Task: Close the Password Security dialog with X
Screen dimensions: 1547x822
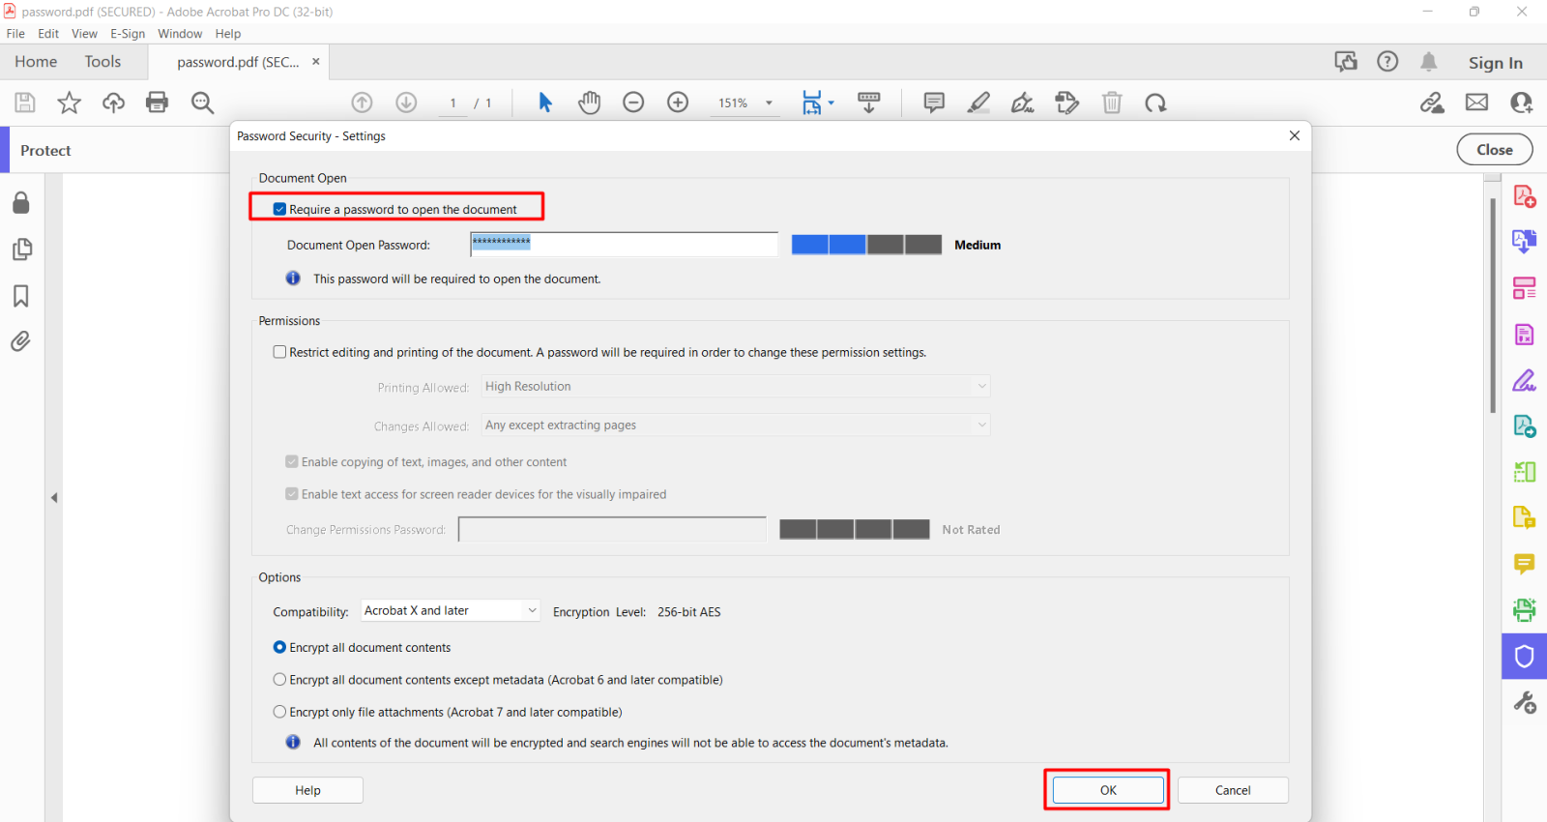Action: tap(1295, 135)
